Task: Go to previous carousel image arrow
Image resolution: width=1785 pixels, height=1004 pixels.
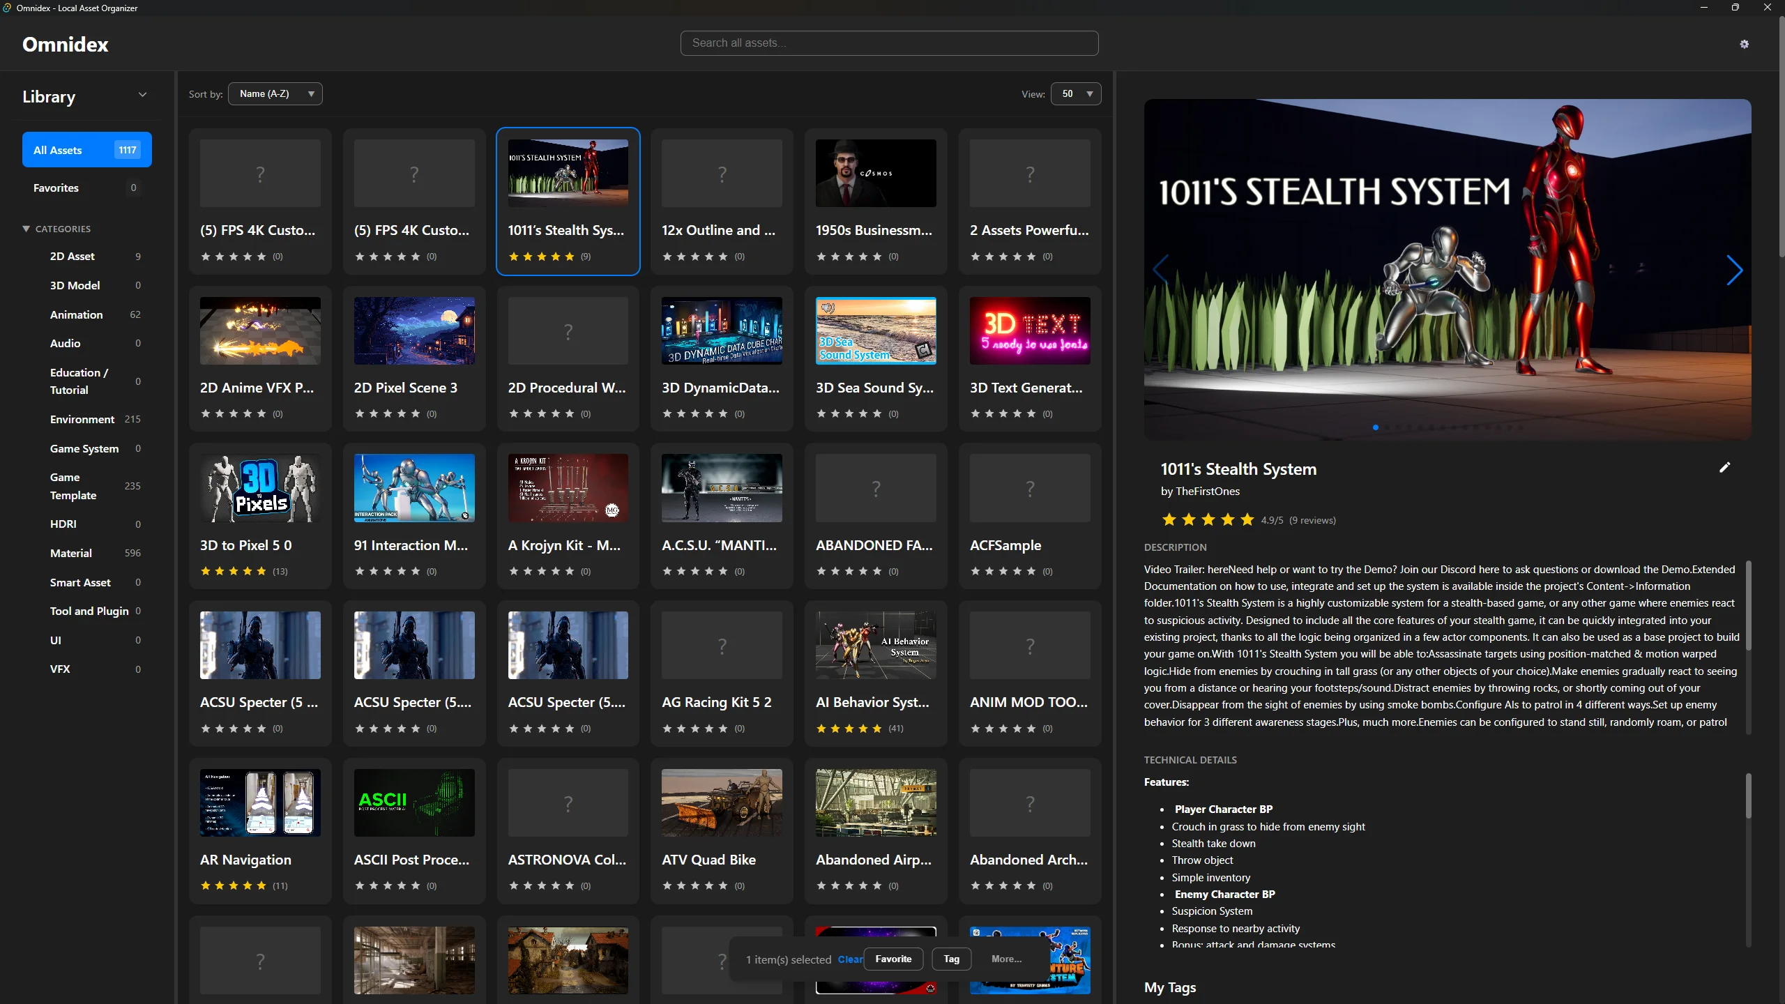Action: pos(1161,271)
